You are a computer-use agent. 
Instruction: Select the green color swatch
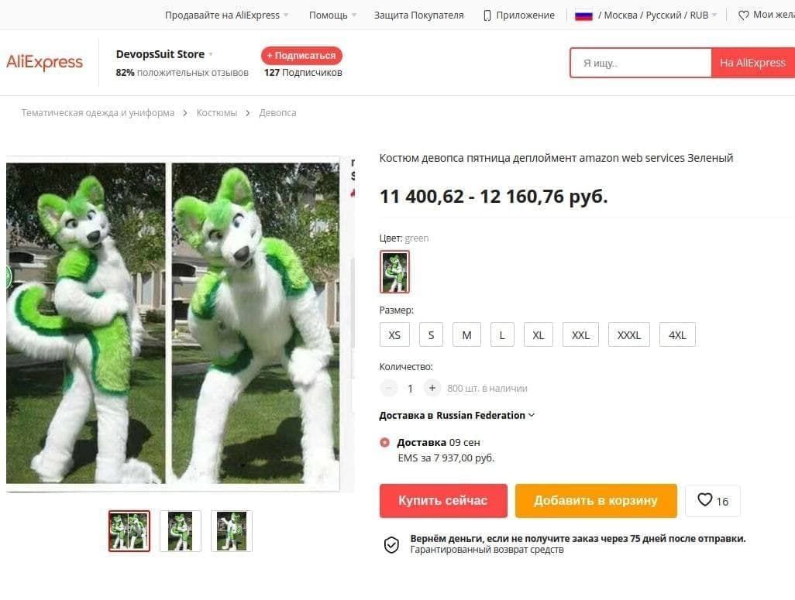pyautogui.click(x=394, y=272)
